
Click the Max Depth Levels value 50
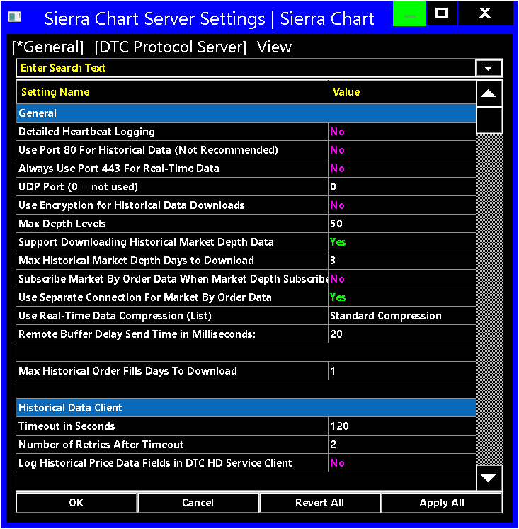401,224
